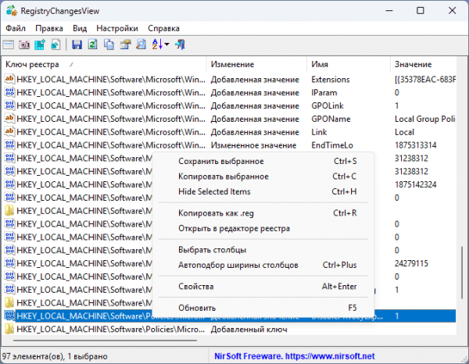The image size is (469, 364).
Task: Click the RegistryChangesView title bar app icon
Action: [x=12, y=11]
